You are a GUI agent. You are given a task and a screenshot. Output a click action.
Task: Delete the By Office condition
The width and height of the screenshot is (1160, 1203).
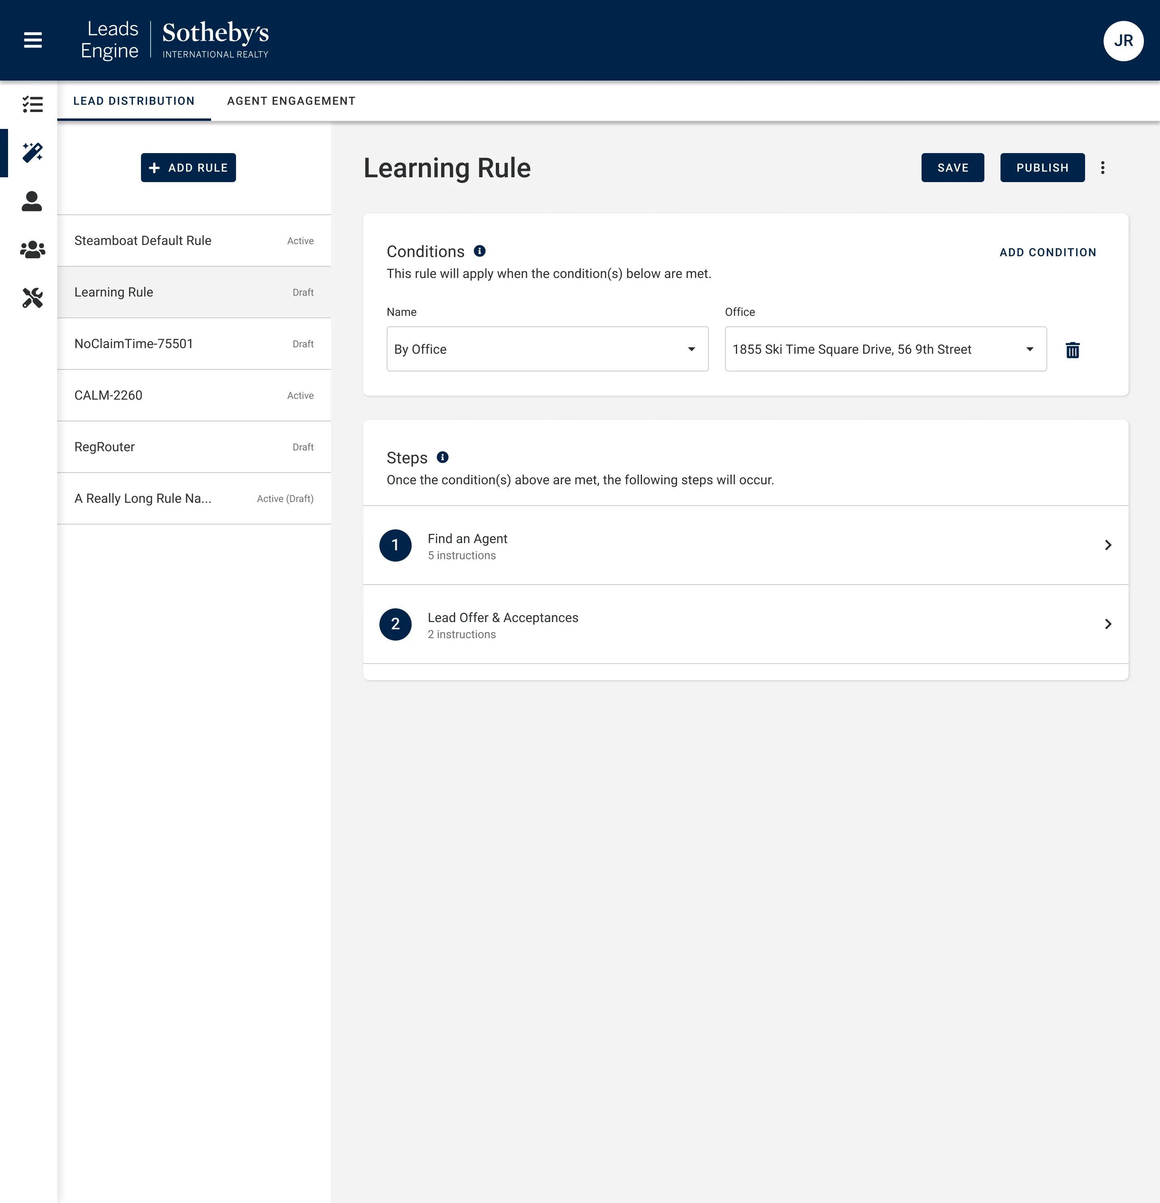point(1072,350)
